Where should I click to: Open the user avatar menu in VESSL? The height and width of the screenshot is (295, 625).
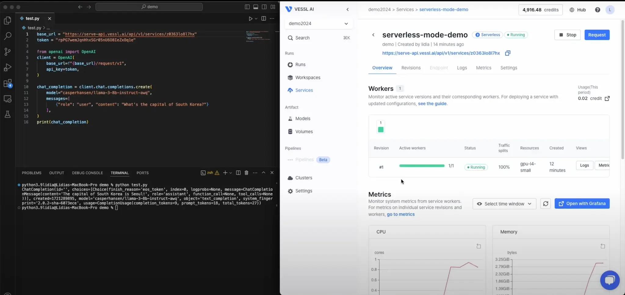(x=610, y=10)
